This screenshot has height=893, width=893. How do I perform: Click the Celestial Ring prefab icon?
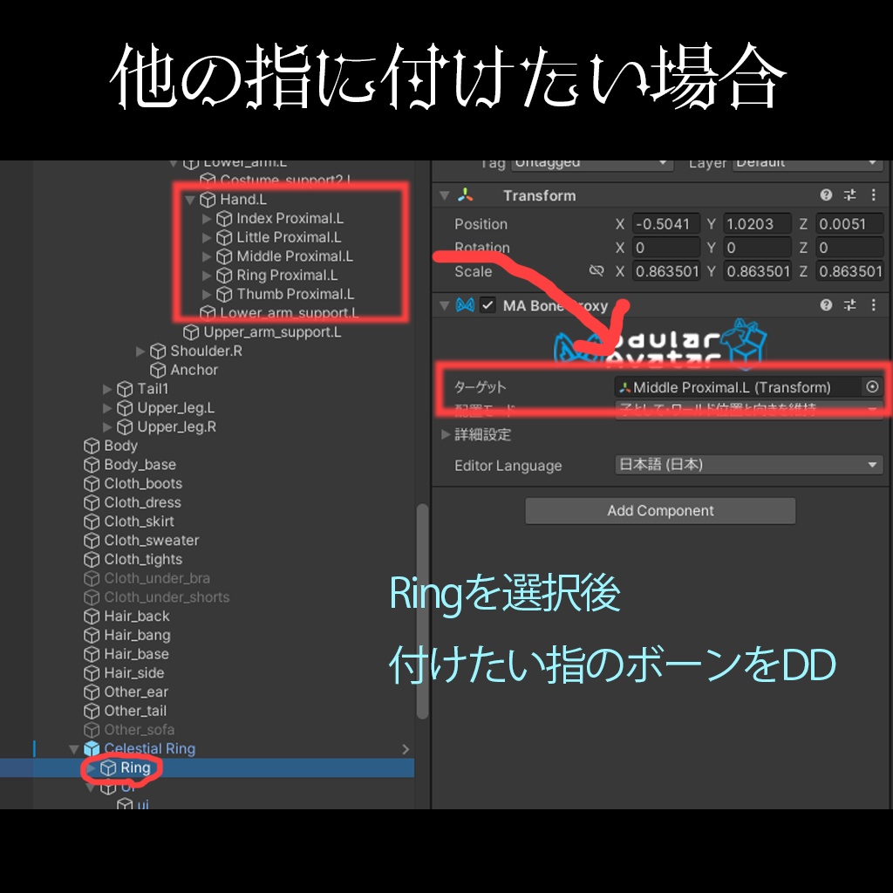(91, 749)
